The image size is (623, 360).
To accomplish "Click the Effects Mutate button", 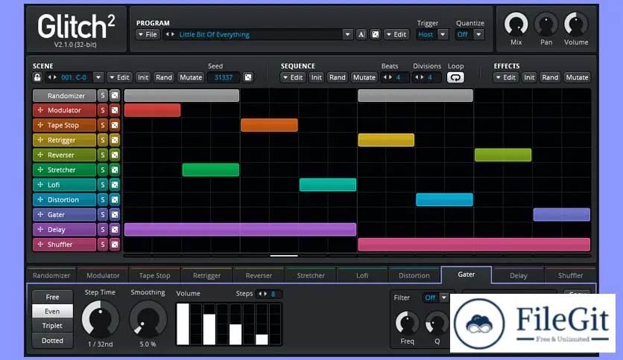I will [577, 77].
